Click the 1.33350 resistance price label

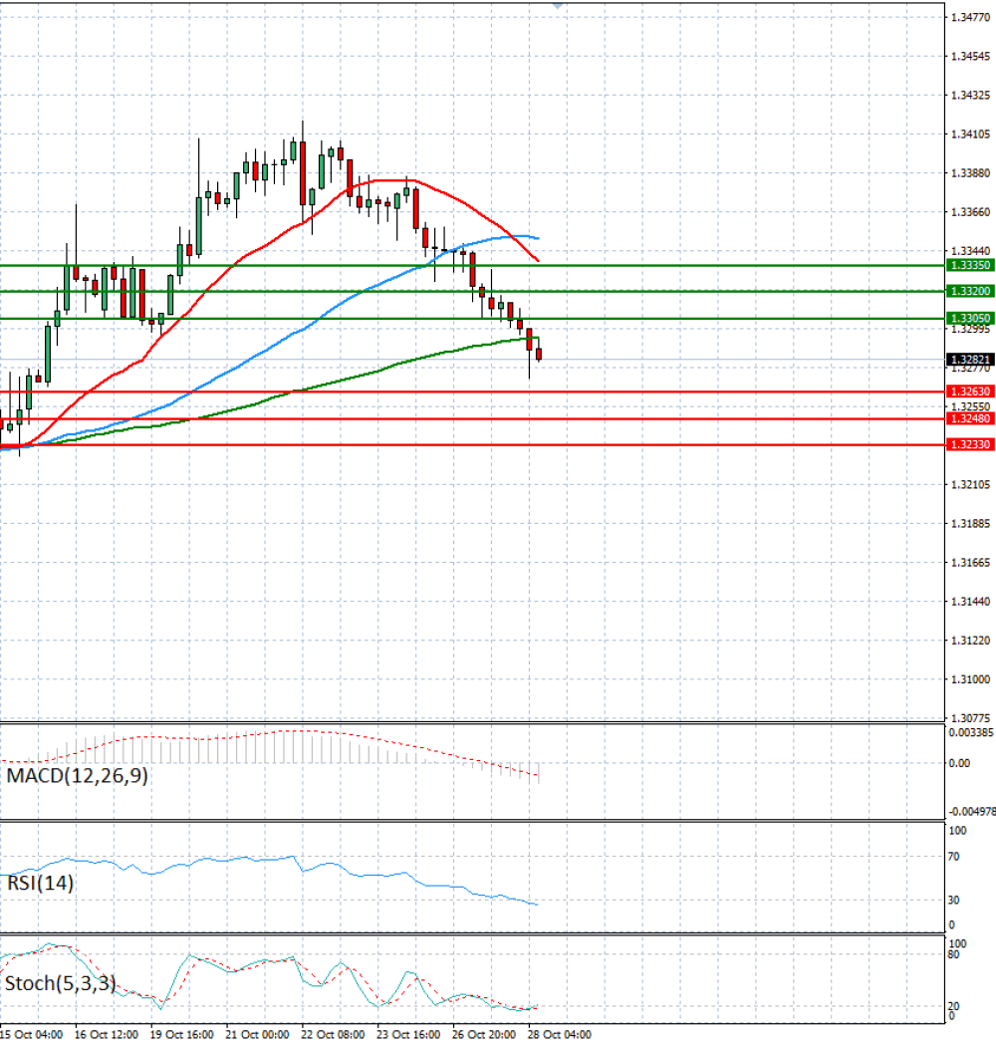970,265
